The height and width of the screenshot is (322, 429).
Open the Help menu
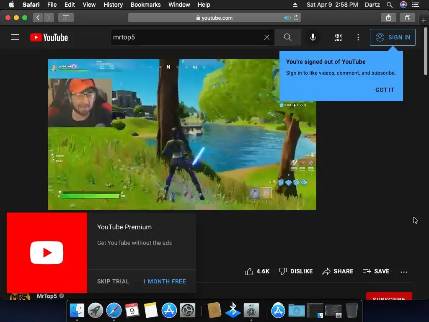tap(204, 5)
